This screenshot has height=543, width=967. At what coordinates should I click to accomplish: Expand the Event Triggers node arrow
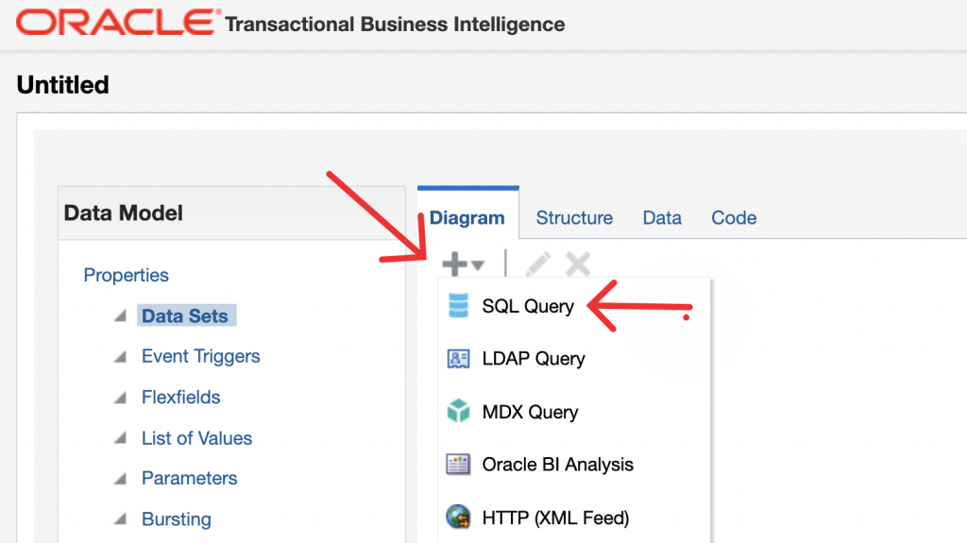pos(120,357)
